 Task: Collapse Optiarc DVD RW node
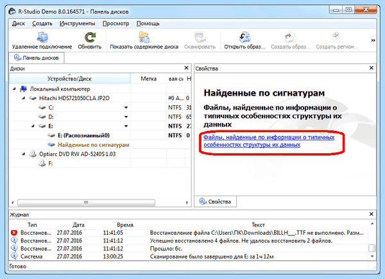(x=24, y=155)
